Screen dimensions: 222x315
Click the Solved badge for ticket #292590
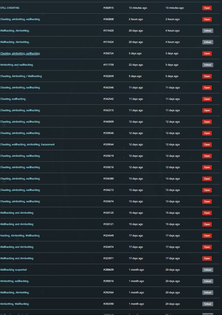[208, 304]
